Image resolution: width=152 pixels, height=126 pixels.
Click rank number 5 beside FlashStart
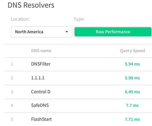12,119
